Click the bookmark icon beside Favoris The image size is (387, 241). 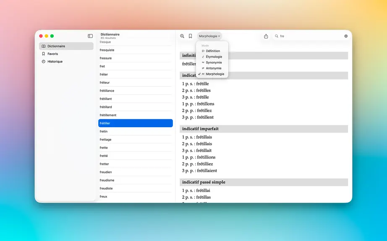click(43, 54)
